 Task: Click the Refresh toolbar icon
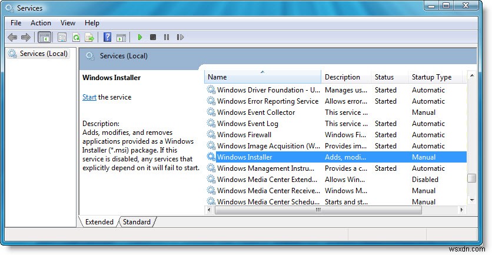(76, 37)
